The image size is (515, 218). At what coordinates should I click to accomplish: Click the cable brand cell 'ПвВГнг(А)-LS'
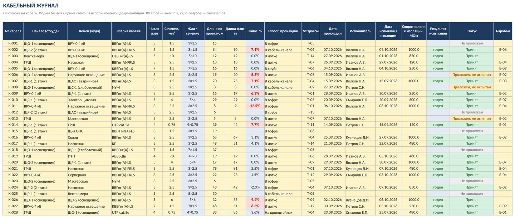pyautogui.click(x=129, y=56)
